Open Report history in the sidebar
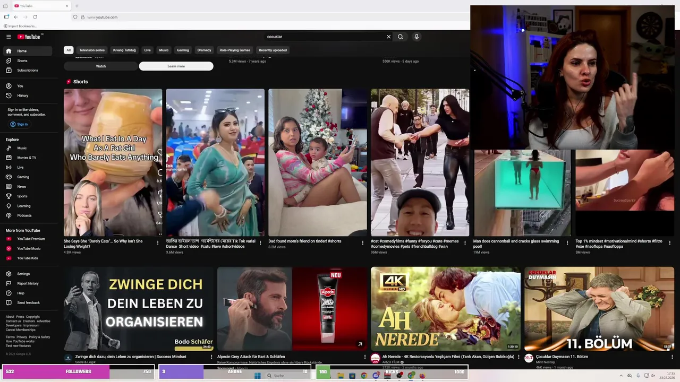680x382 pixels. click(x=29, y=283)
